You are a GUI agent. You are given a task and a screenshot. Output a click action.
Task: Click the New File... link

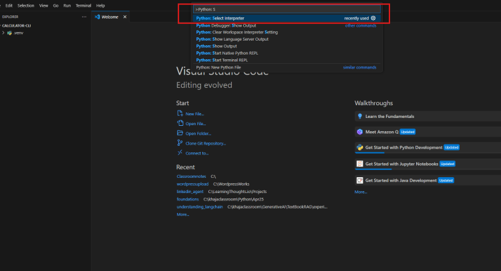[x=194, y=114]
